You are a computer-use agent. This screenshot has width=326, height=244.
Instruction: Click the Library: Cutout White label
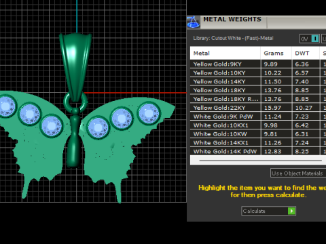233,38
